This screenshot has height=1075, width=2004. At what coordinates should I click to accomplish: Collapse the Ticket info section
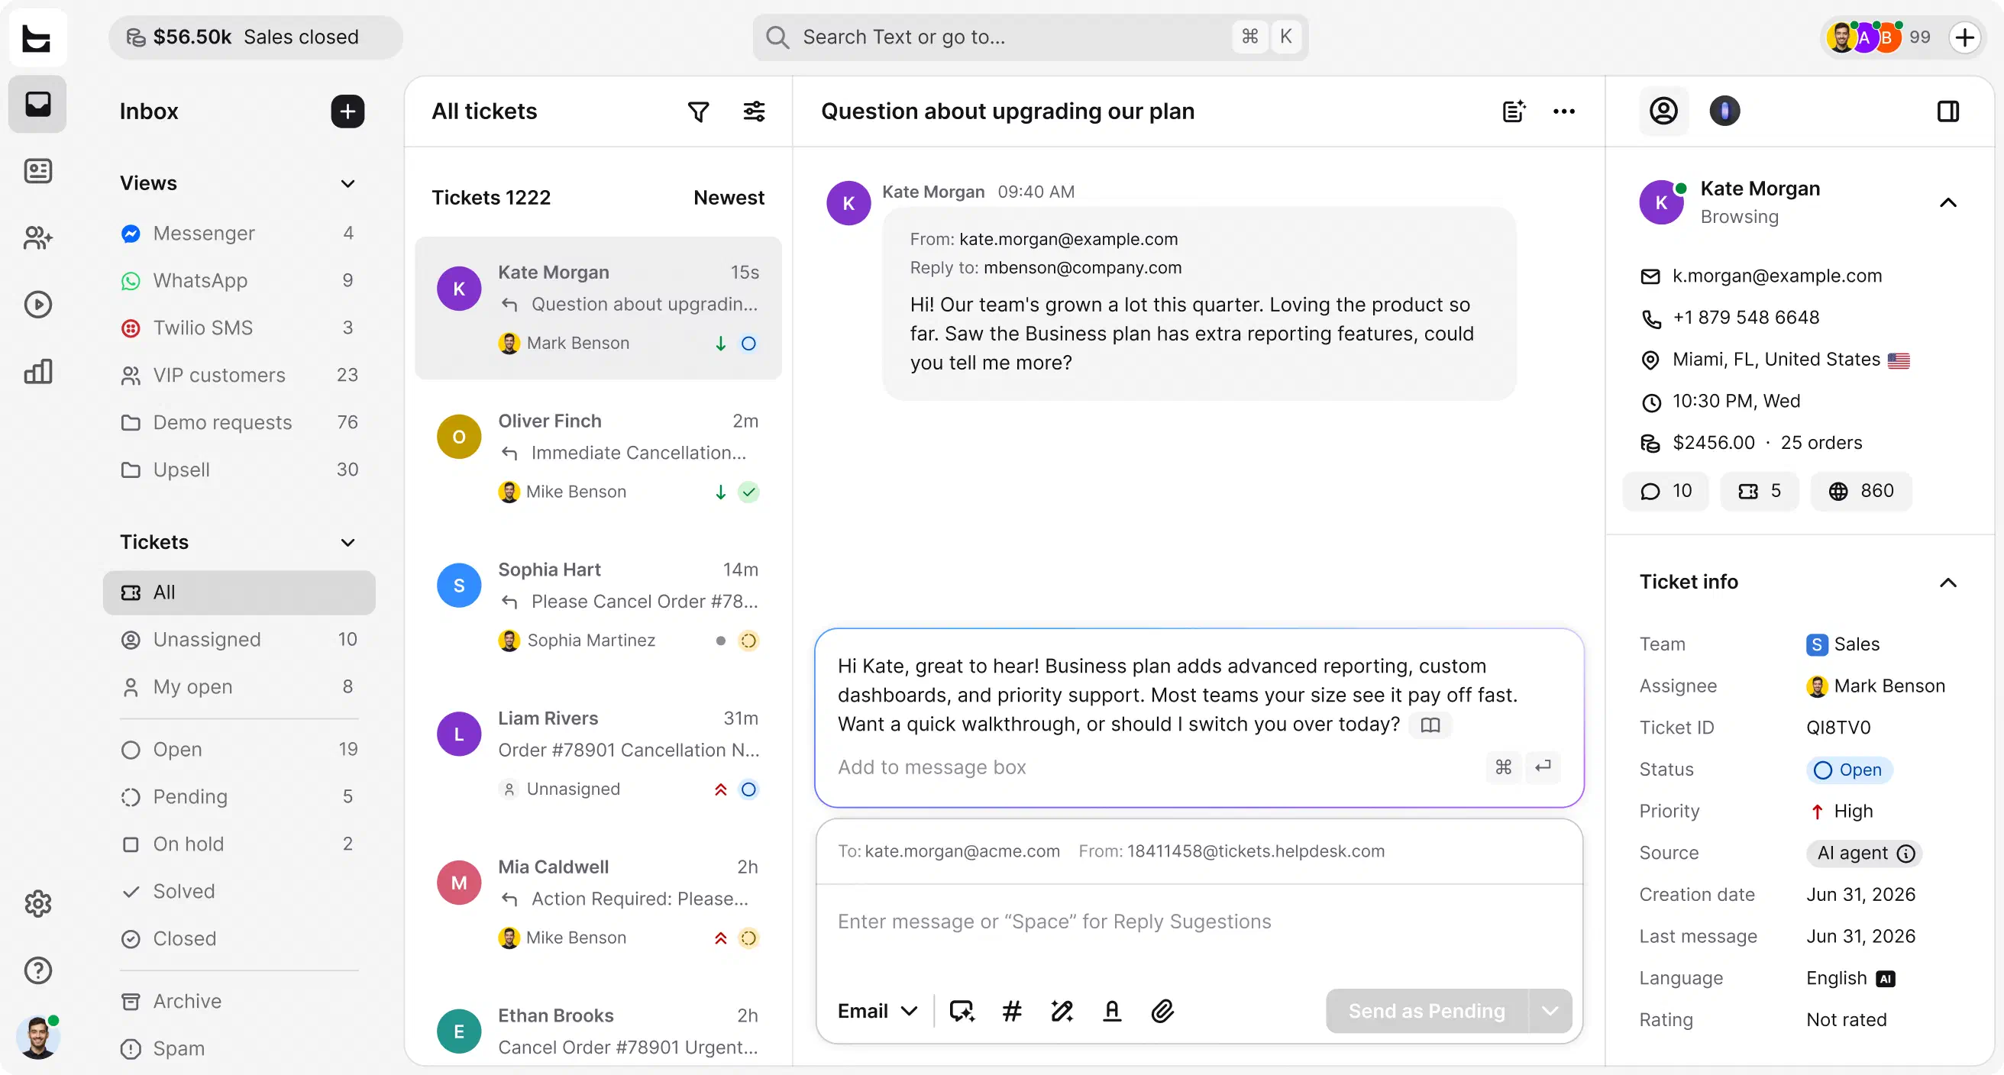1947,583
